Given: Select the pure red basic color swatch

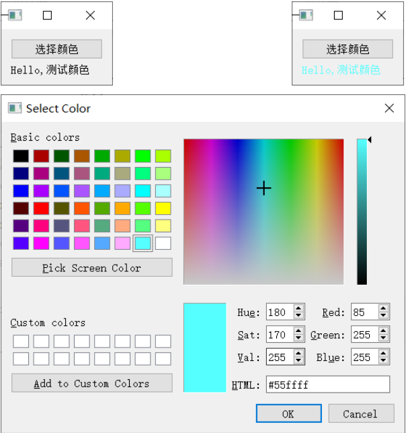Looking at the screenshot, I should 42,208.
